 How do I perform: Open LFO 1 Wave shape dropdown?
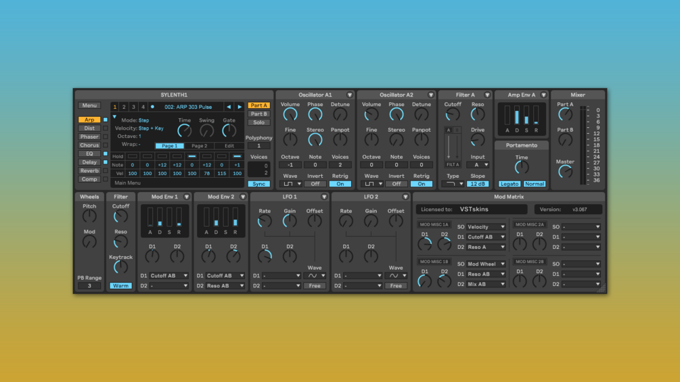click(x=315, y=276)
